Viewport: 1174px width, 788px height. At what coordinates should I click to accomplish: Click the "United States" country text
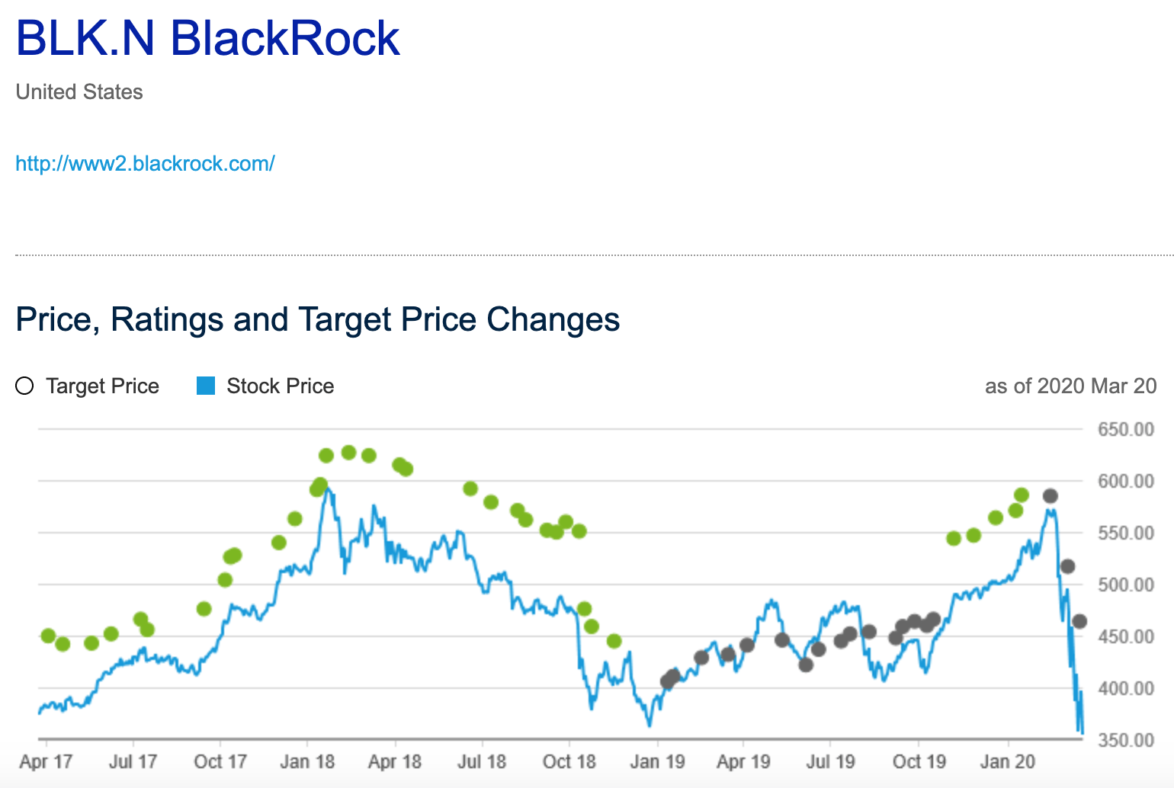[79, 92]
